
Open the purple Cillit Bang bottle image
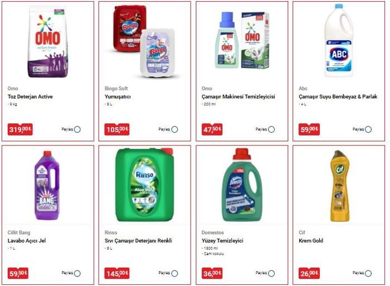coord(47,186)
